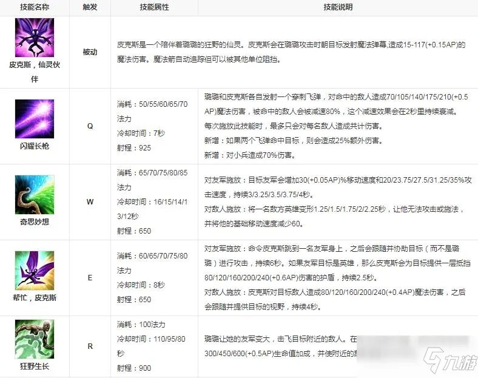The width and height of the screenshot is (478, 378).
Task: Click the 奇思妙想 W skill icon
Action: (35, 195)
